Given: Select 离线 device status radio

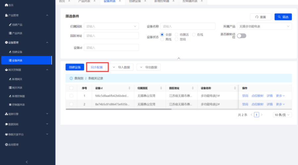Looking at the screenshot, I should [x=162, y=39].
